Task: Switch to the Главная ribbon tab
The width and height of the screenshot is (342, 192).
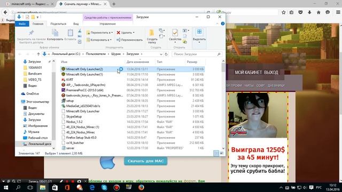Action: pyautogui.click(x=38, y=23)
